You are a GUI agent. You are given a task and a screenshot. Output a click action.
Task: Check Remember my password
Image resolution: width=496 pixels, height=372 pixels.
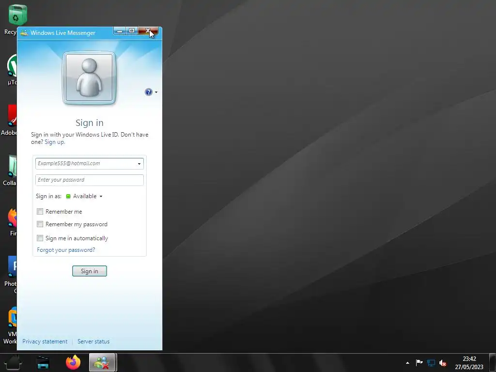pos(40,224)
